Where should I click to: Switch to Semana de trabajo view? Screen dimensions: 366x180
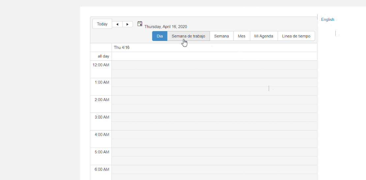click(188, 36)
